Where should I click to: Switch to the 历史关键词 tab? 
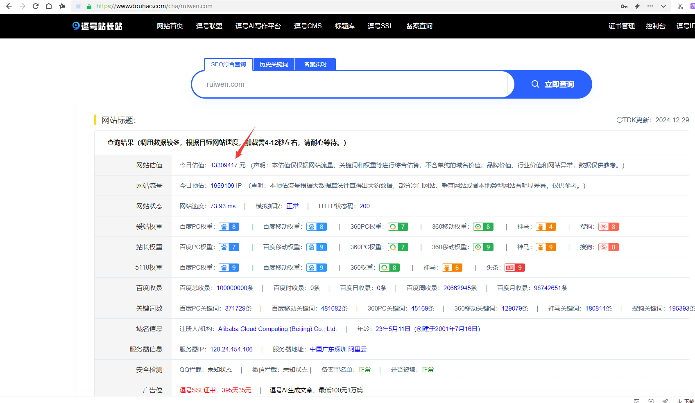(x=274, y=64)
